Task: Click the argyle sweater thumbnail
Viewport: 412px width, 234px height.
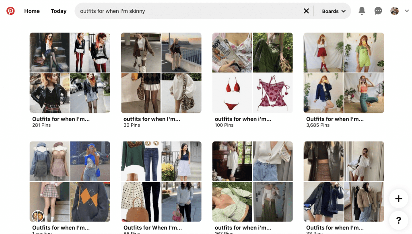Action: (90, 202)
